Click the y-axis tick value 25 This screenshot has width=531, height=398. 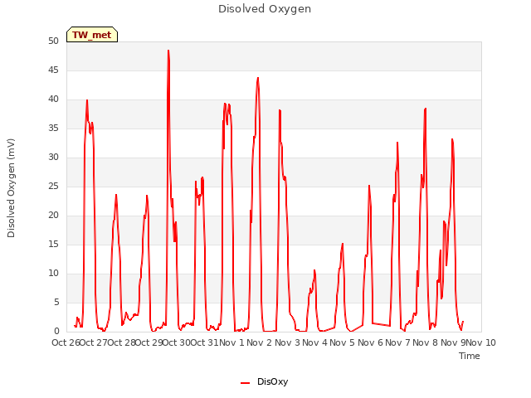pyautogui.click(x=53, y=186)
